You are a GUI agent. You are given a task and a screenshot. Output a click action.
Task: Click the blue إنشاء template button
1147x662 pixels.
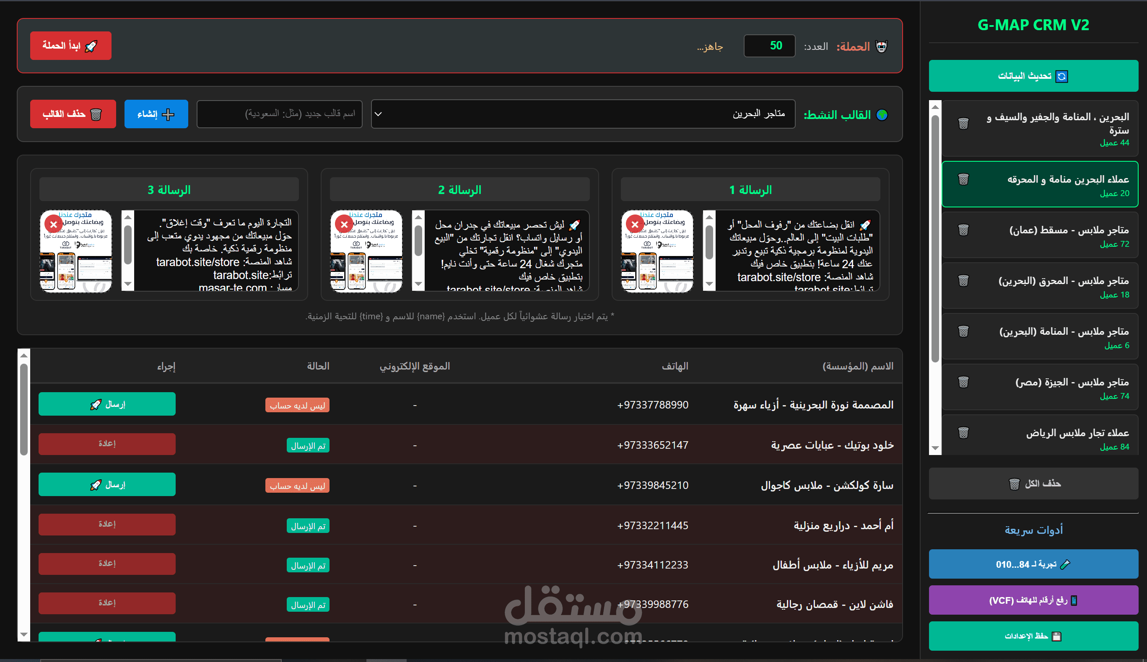click(x=156, y=114)
